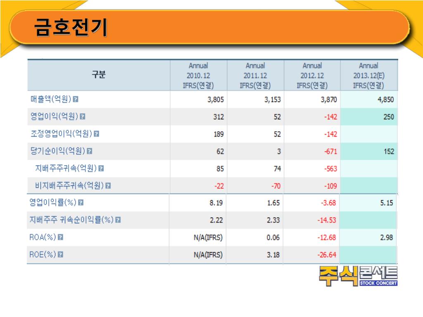This screenshot has height=317, width=423.
Task: Click the -70 non-controlling value
Action: pos(276,186)
